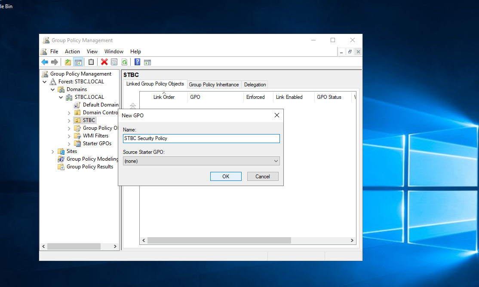Click the Up one level folder icon
This screenshot has height=287, width=479.
coord(68,62)
